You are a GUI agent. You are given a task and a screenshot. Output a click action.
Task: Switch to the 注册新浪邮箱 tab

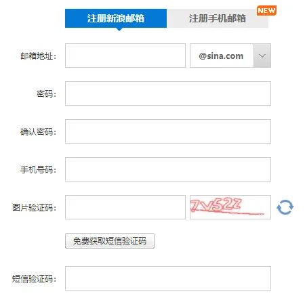pos(116,18)
